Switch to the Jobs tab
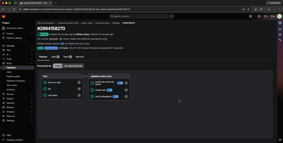 [55, 57]
